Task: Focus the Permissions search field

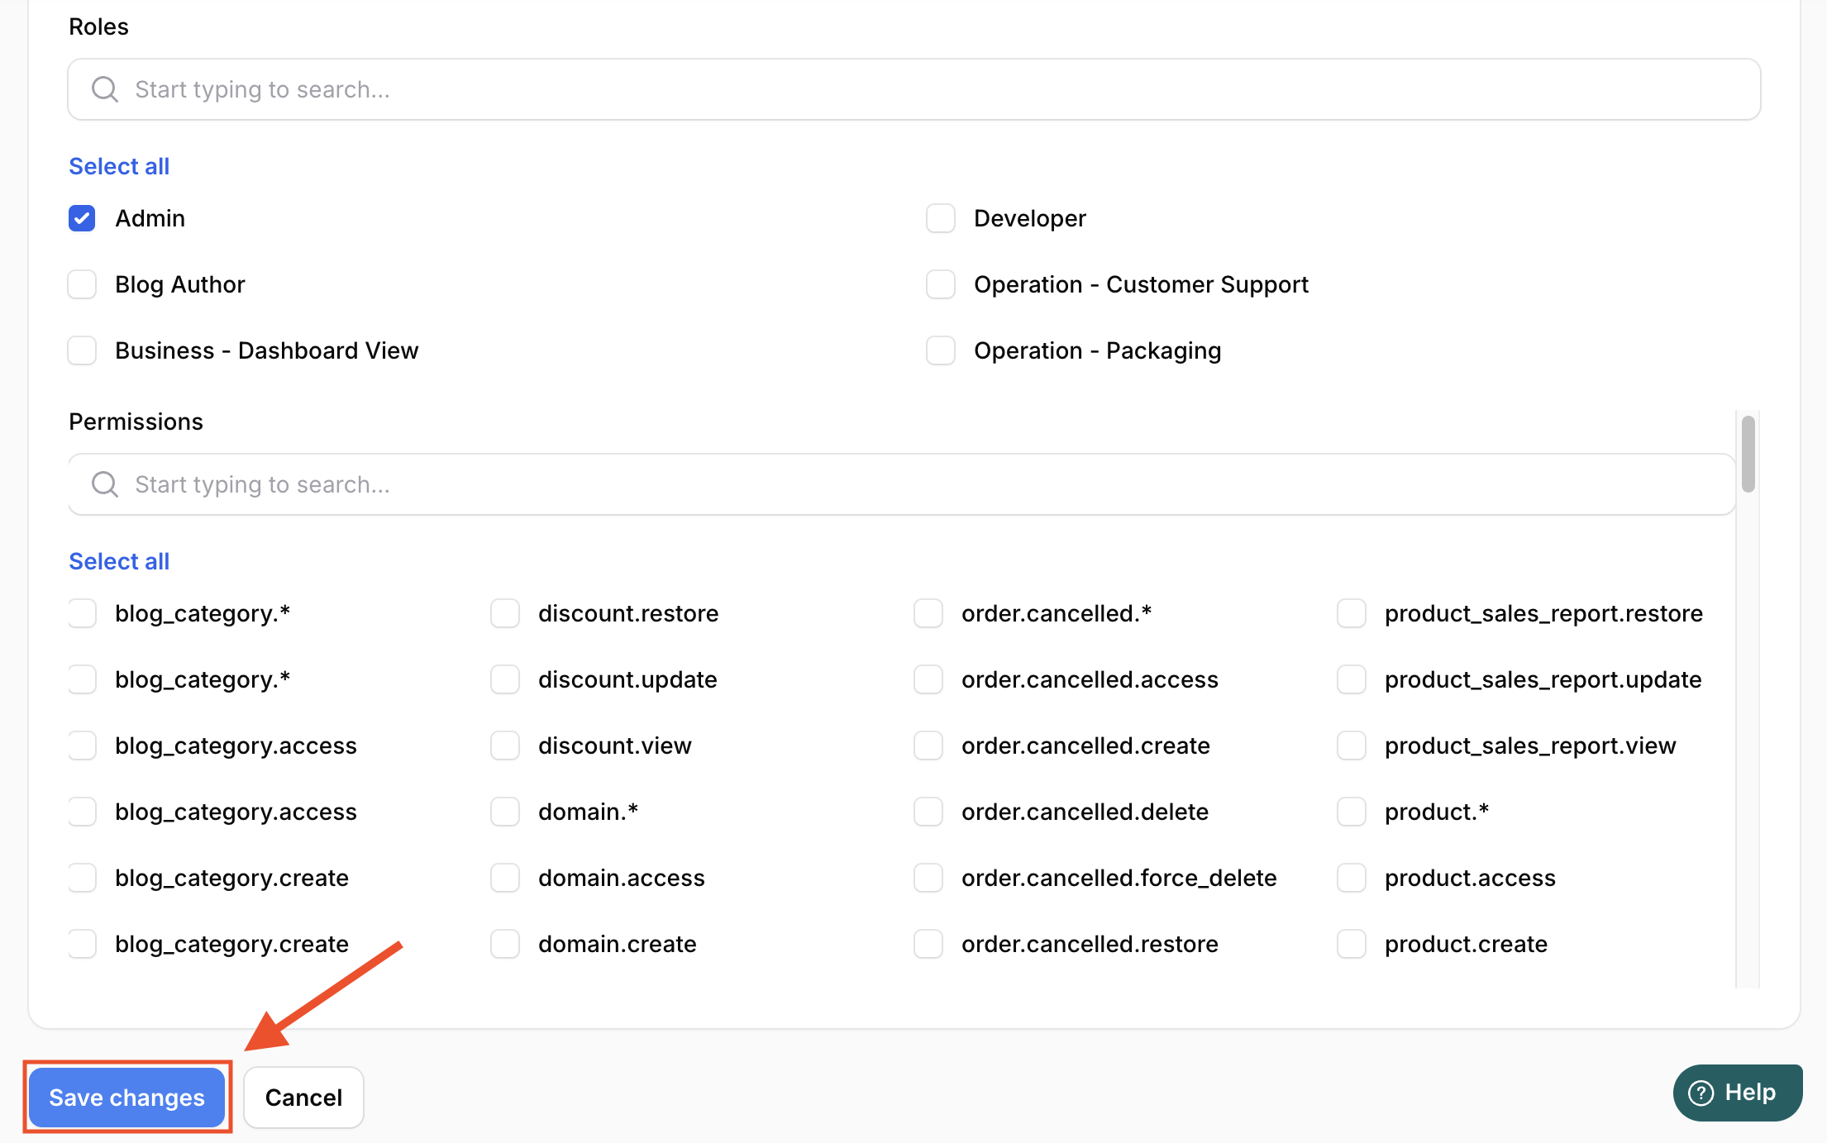Action: pyautogui.click(x=909, y=484)
